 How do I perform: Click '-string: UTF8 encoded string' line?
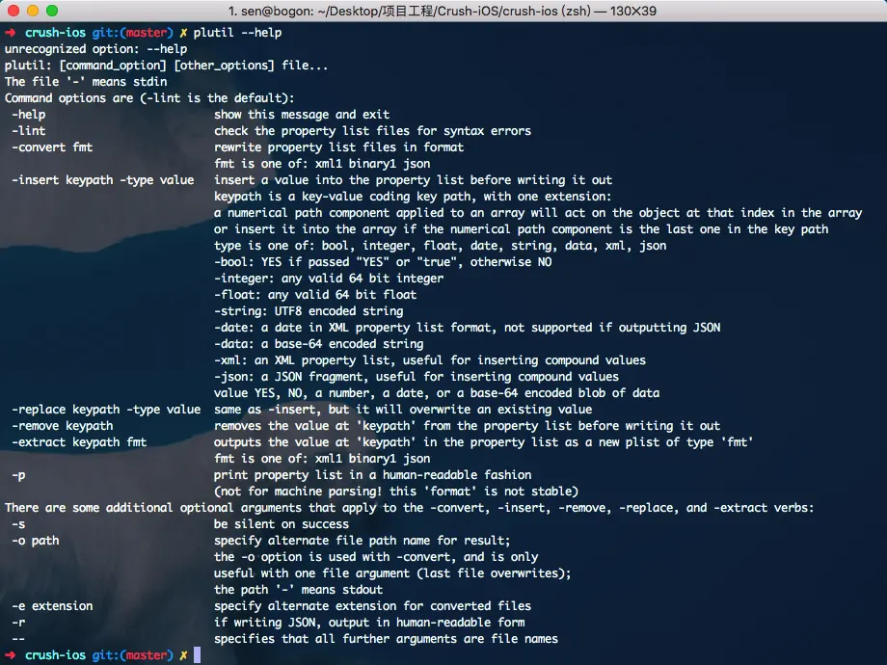pyautogui.click(x=309, y=311)
